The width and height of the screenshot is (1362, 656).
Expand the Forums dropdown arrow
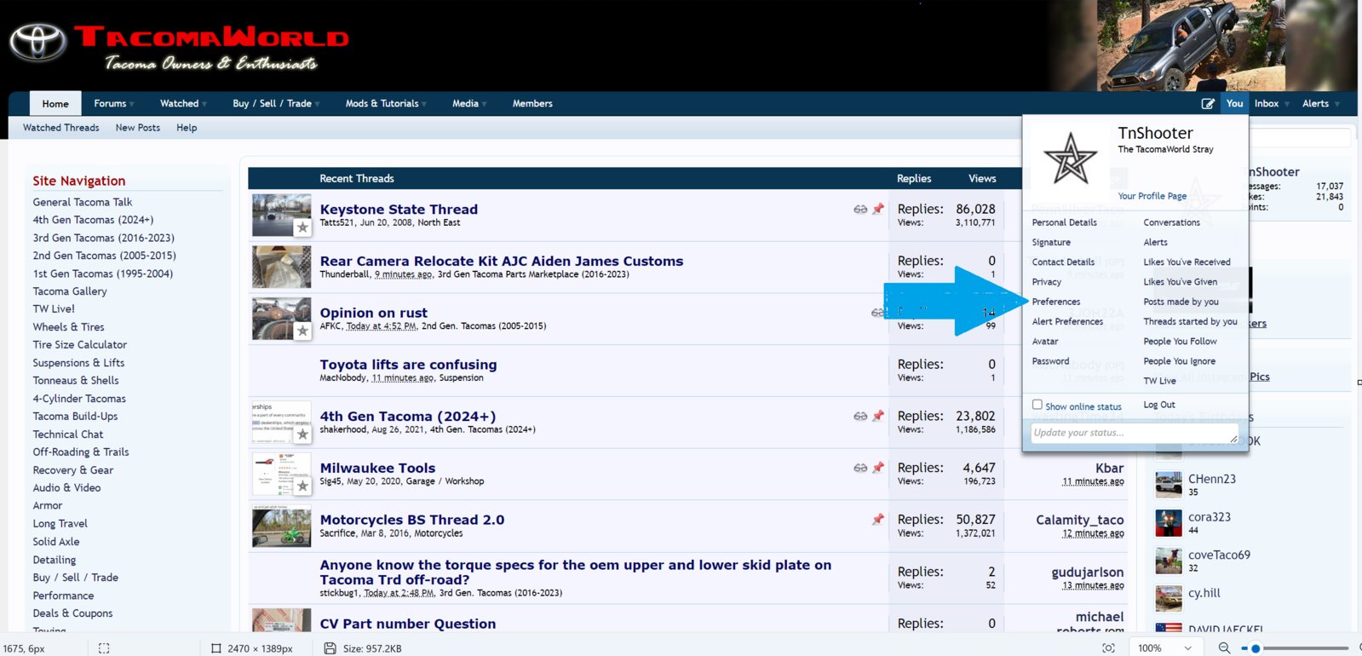(132, 105)
